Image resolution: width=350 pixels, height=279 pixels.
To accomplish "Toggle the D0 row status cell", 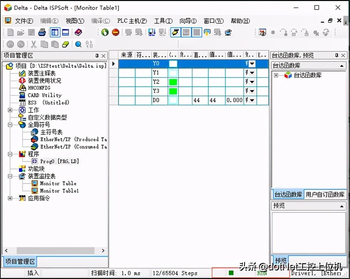I will [173, 100].
